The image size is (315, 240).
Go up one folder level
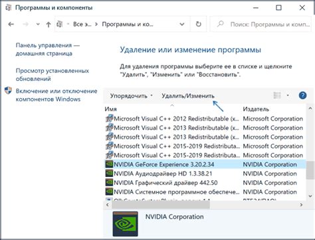[x=49, y=25]
